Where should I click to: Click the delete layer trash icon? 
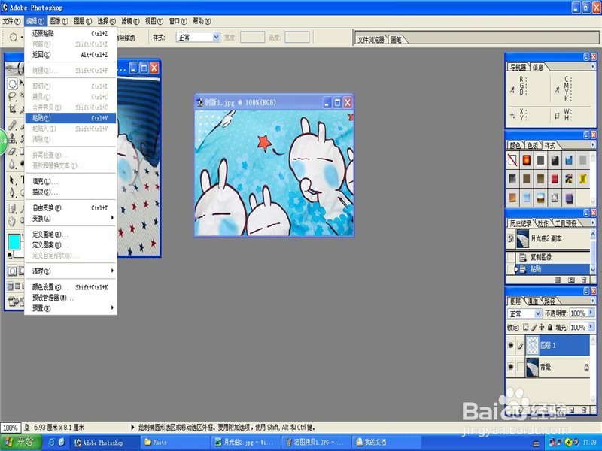click(585, 410)
